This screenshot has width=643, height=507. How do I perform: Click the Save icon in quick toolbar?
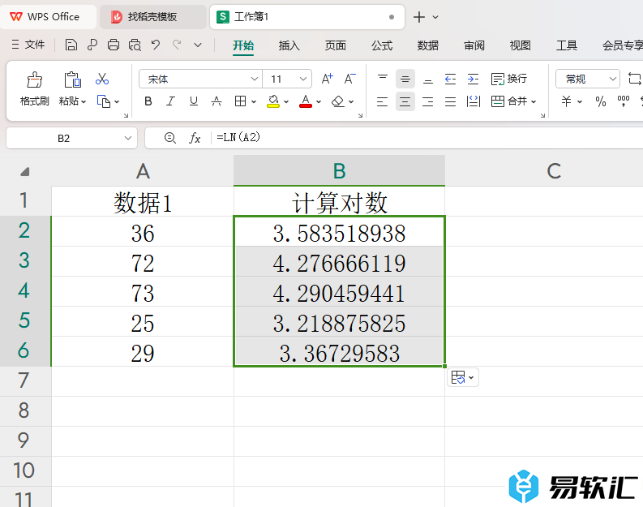(x=71, y=45)
